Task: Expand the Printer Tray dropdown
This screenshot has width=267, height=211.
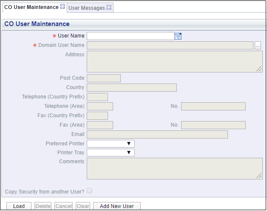Action: click(111, 153)
